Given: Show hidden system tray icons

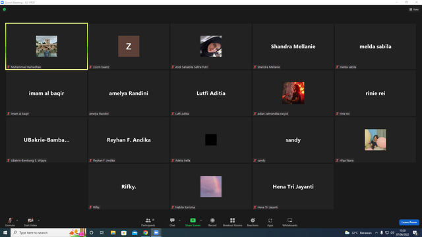Looking at the screenshot, I should [377, 232].
